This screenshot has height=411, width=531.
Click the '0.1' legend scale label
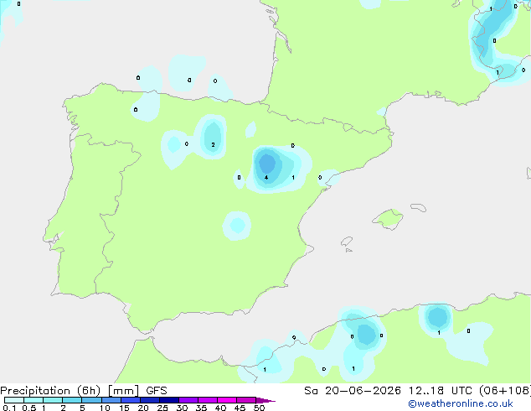pos(9,408)
